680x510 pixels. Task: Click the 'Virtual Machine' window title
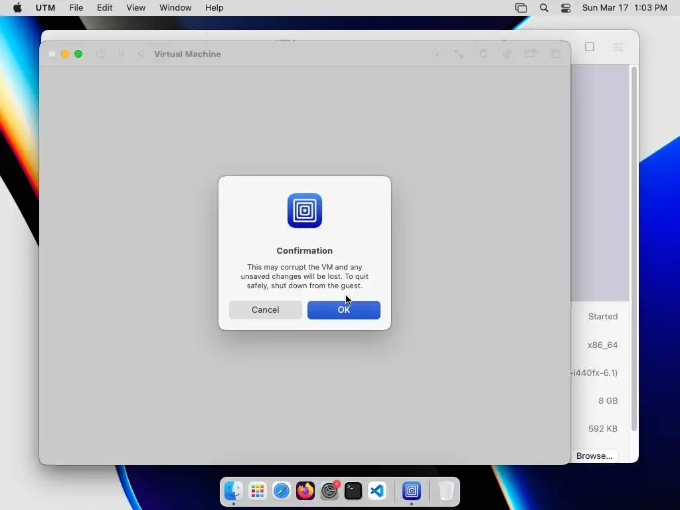(187, 54)
